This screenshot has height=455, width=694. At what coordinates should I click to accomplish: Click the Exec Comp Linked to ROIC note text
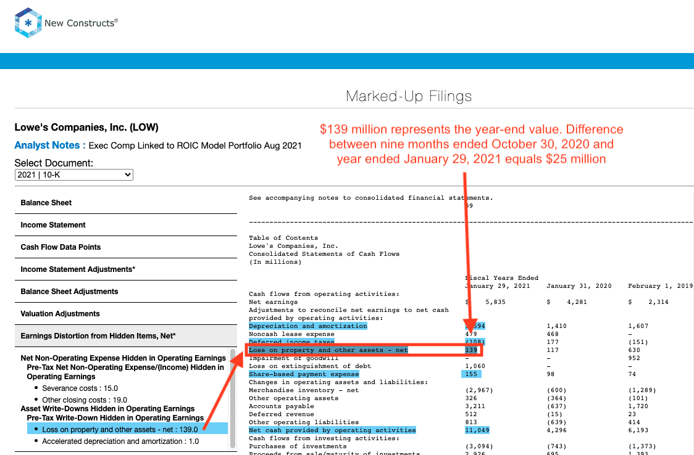[x=194, y=146]
